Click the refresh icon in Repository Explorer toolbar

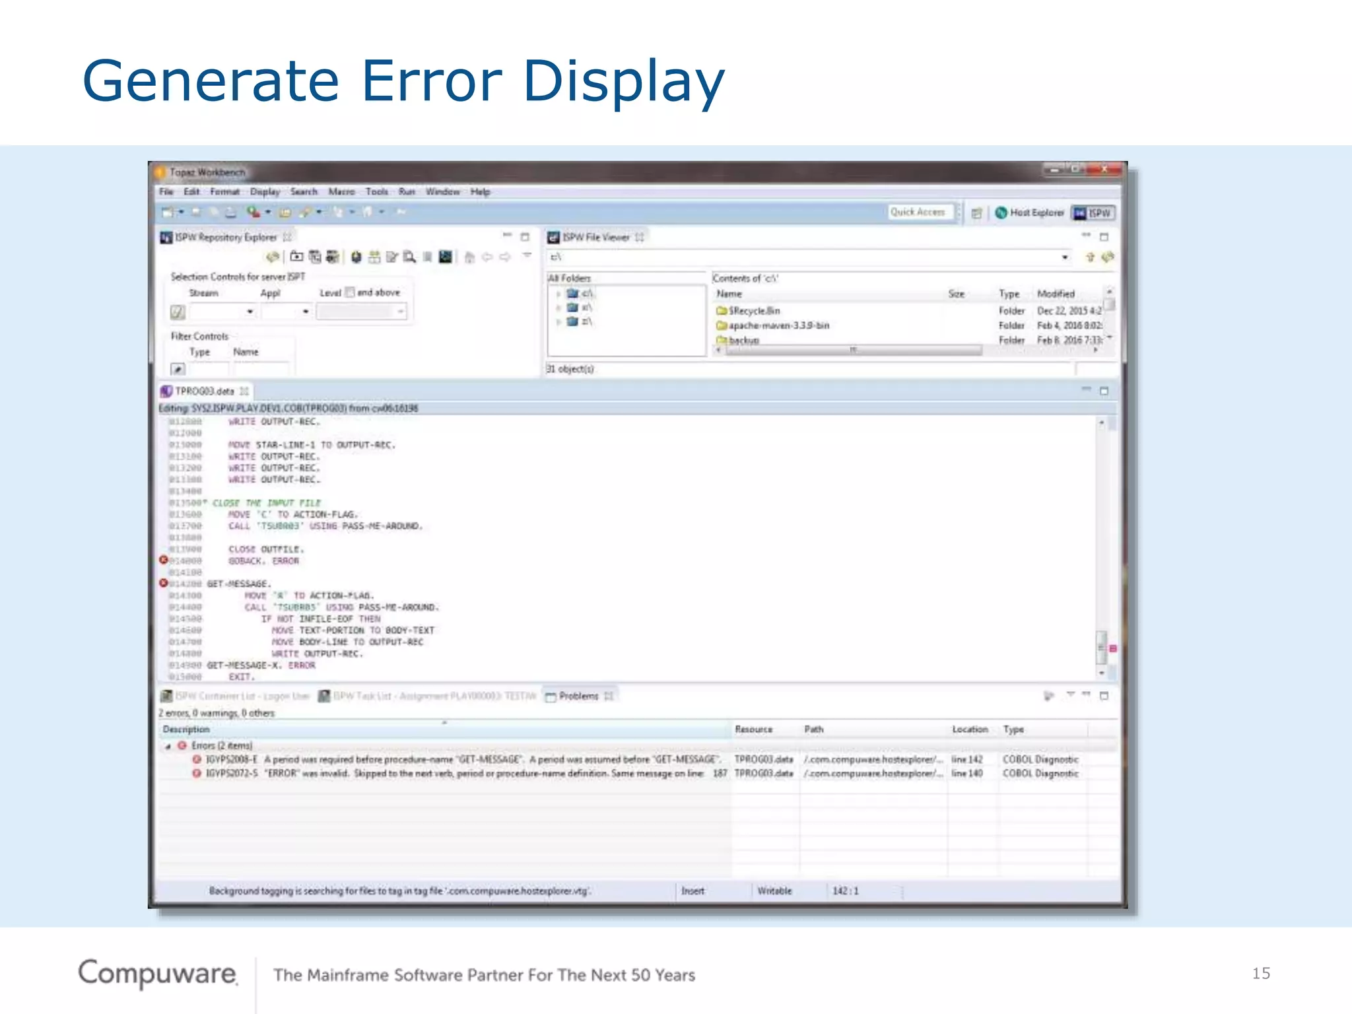[x=272, y=257]
